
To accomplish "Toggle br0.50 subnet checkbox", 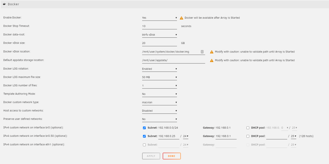I will click(x=144, y=136).
